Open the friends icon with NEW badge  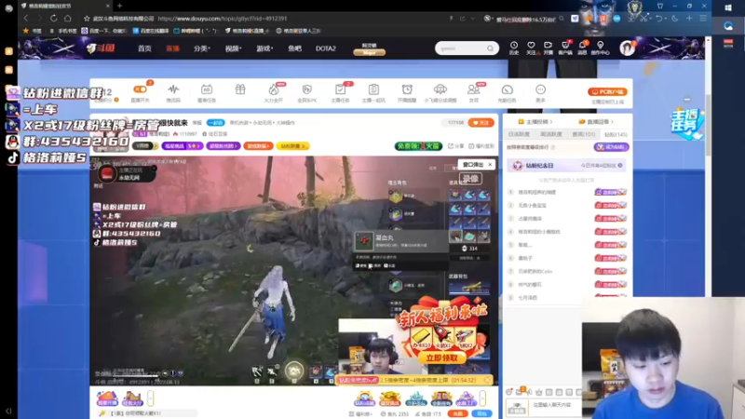[473, 89]
